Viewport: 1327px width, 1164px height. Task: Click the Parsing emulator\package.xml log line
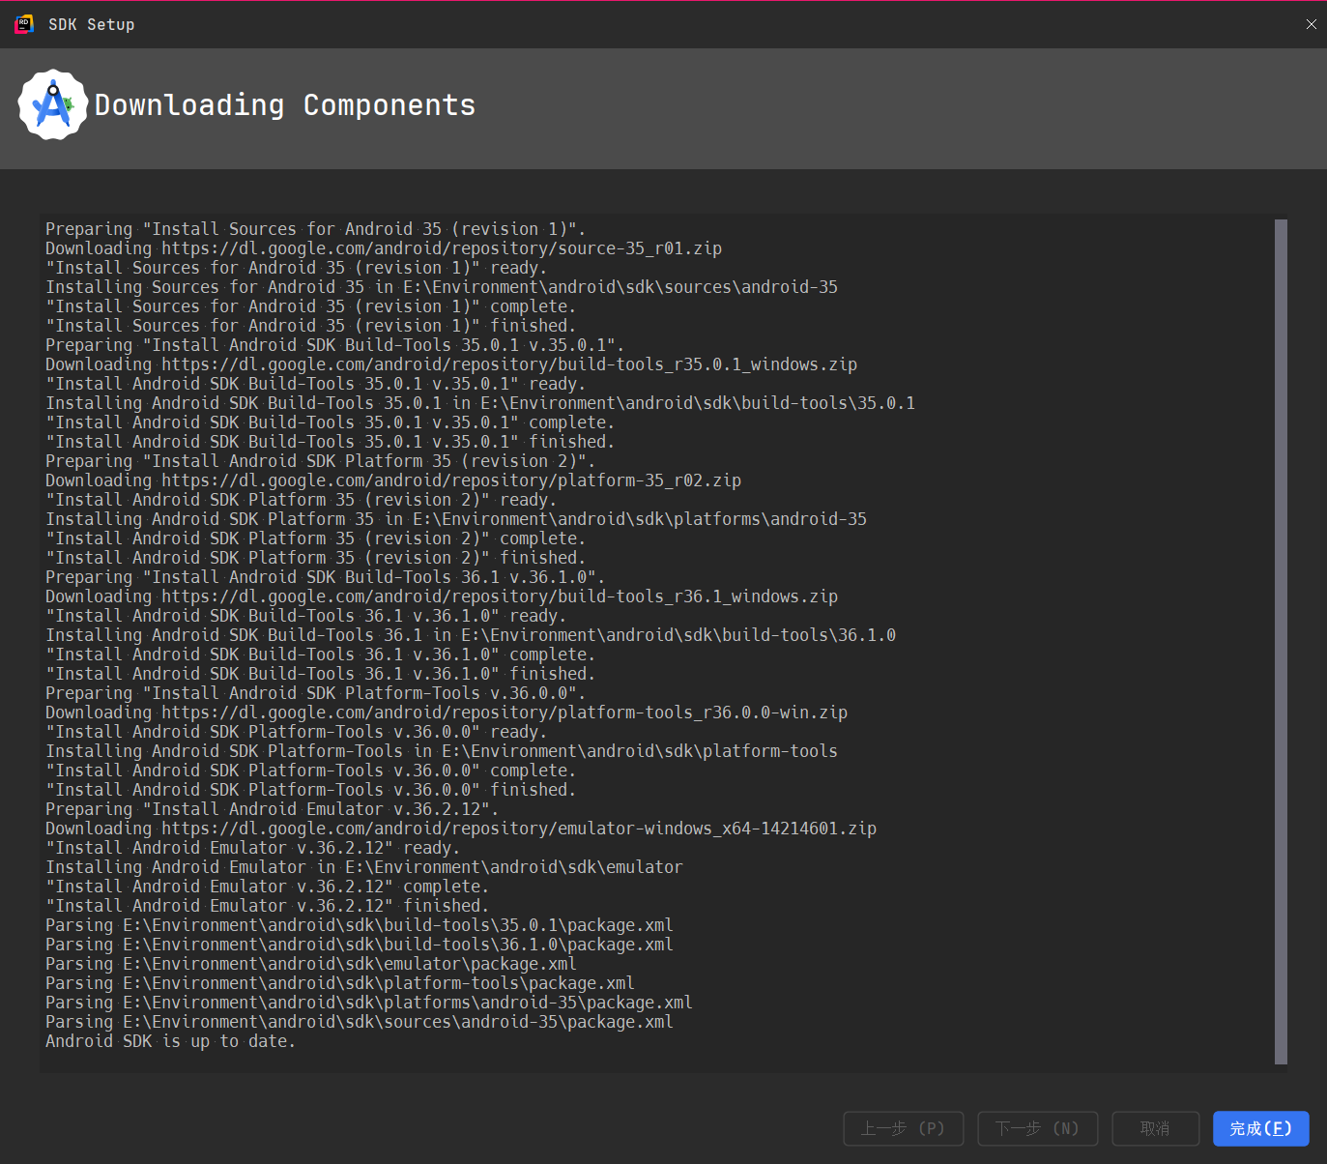pos(310,964)
